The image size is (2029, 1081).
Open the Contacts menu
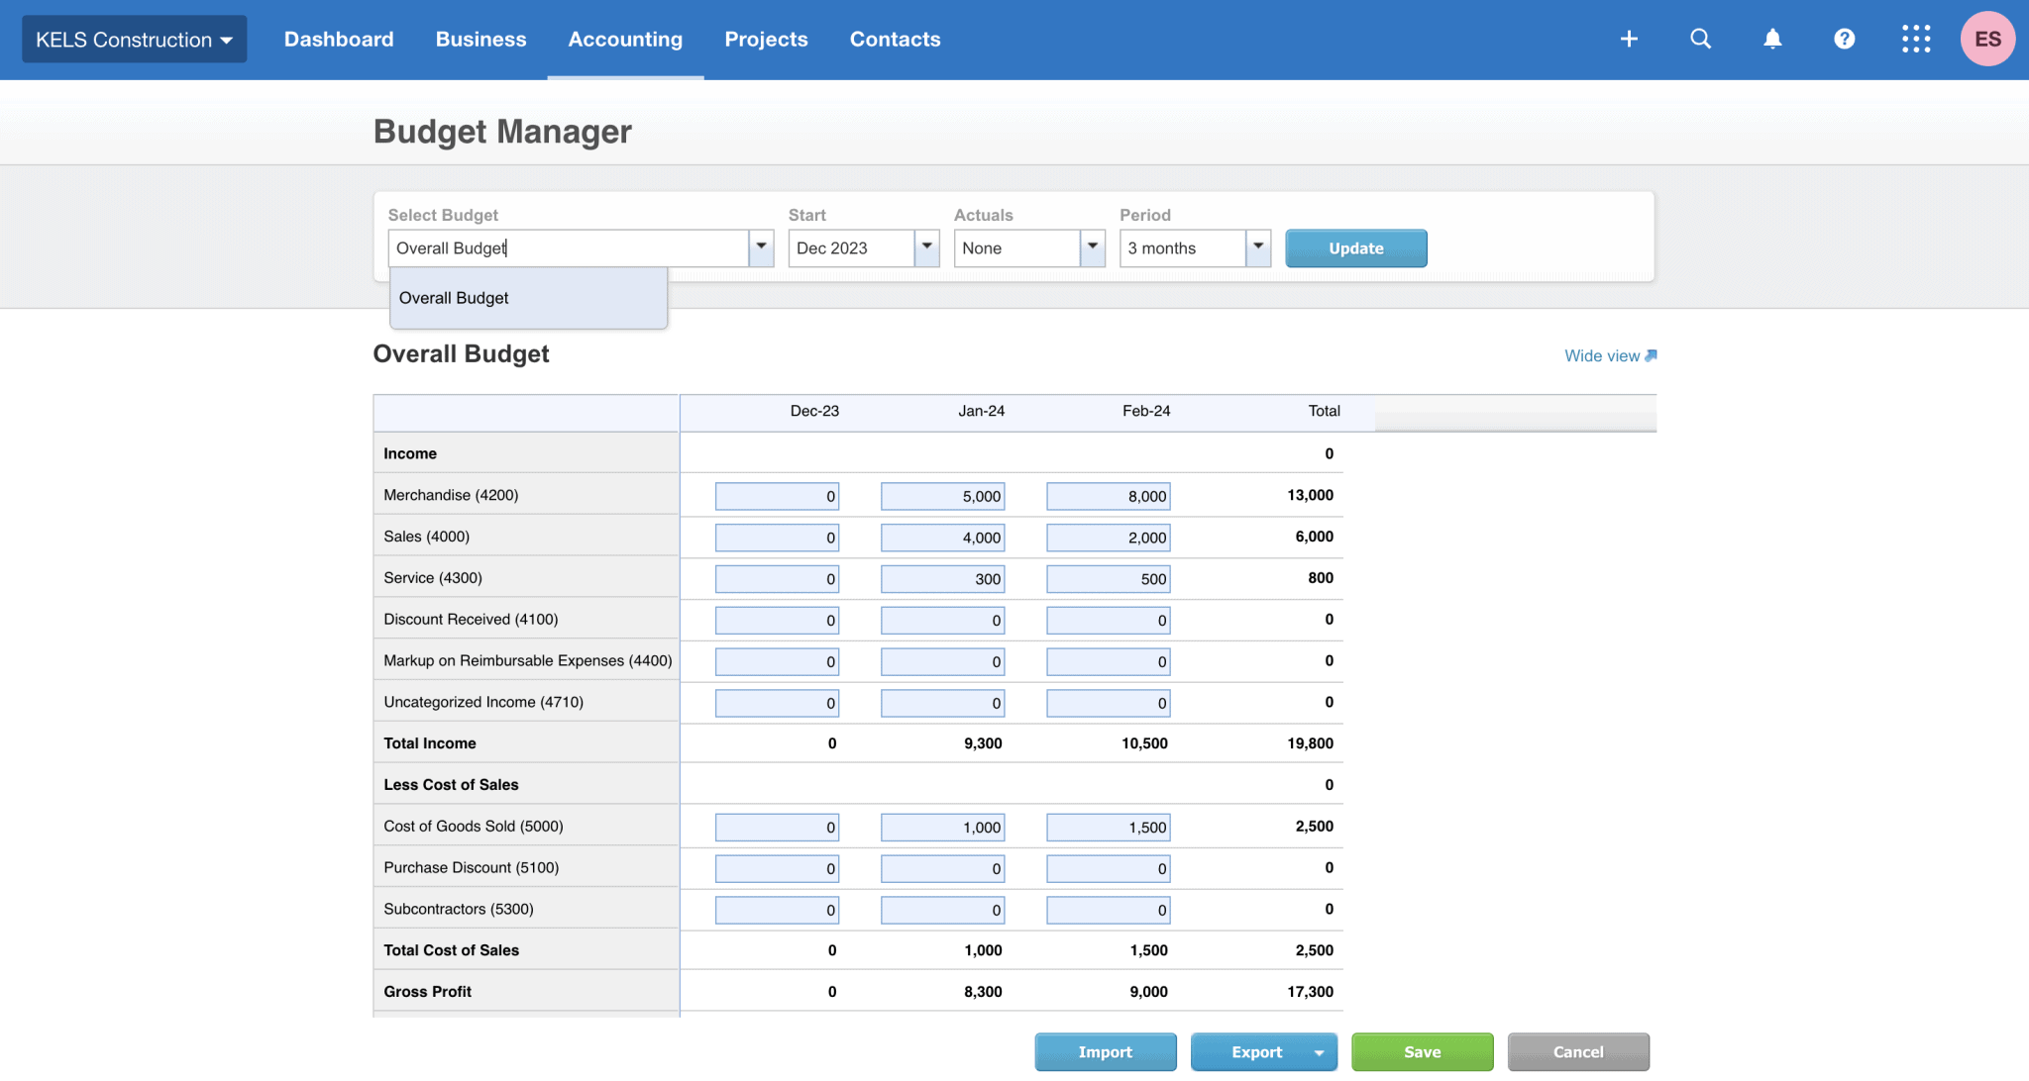click(895, 39)
